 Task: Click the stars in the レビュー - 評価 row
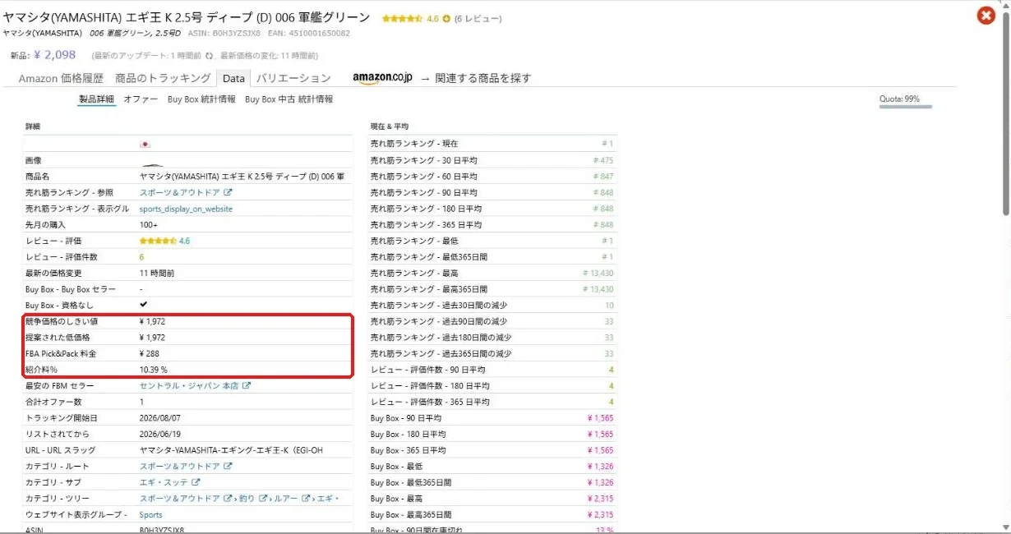click(158, 241)
